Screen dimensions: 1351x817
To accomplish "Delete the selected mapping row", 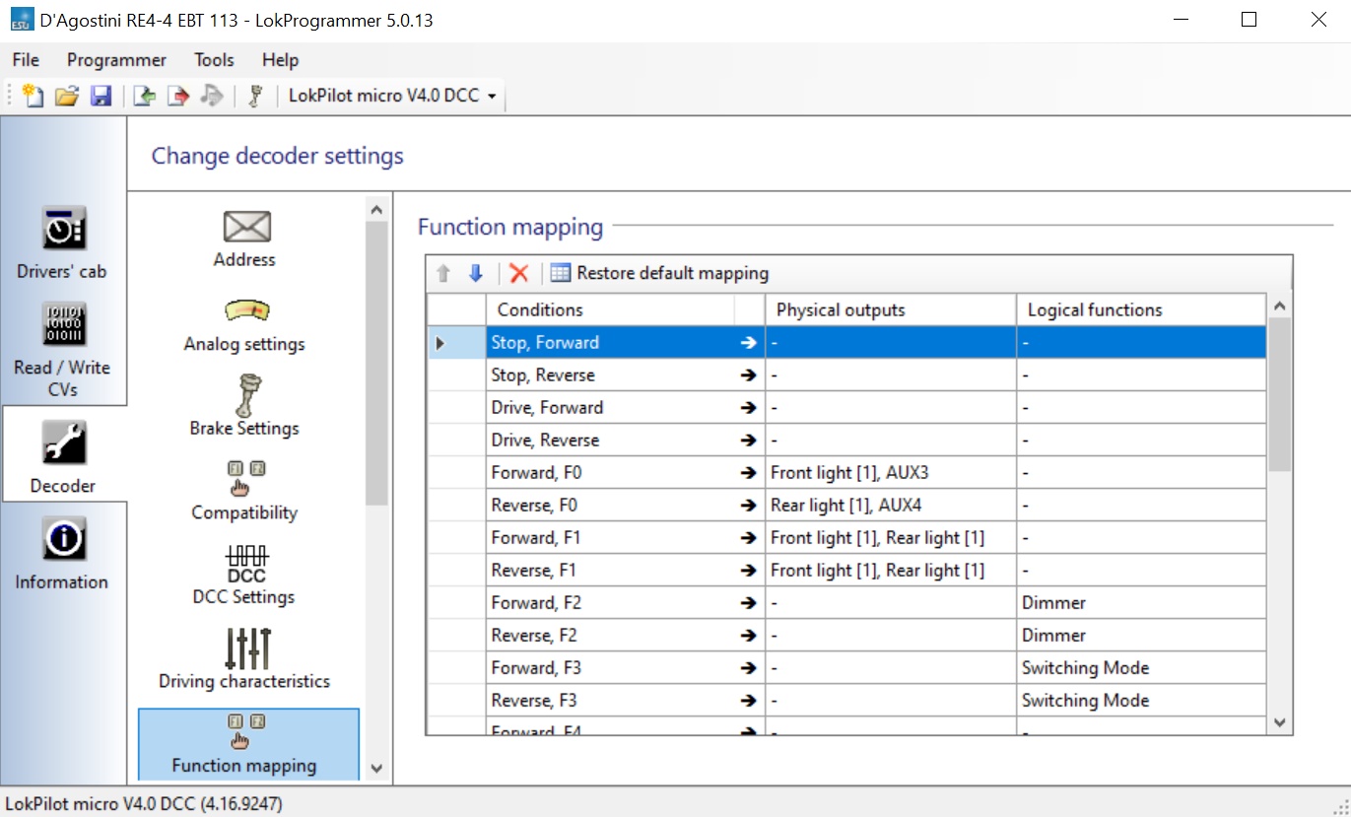I will point(519,273).
